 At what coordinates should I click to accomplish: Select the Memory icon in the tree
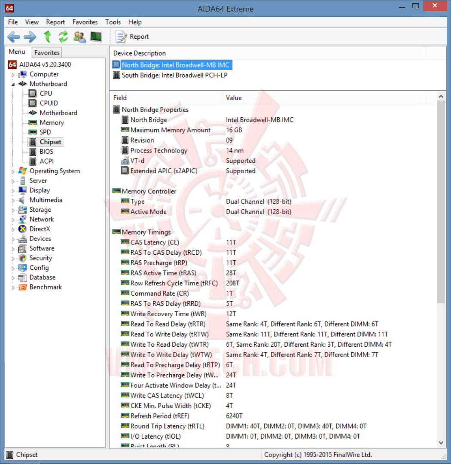pyautogui.click(x=33, y=122)
